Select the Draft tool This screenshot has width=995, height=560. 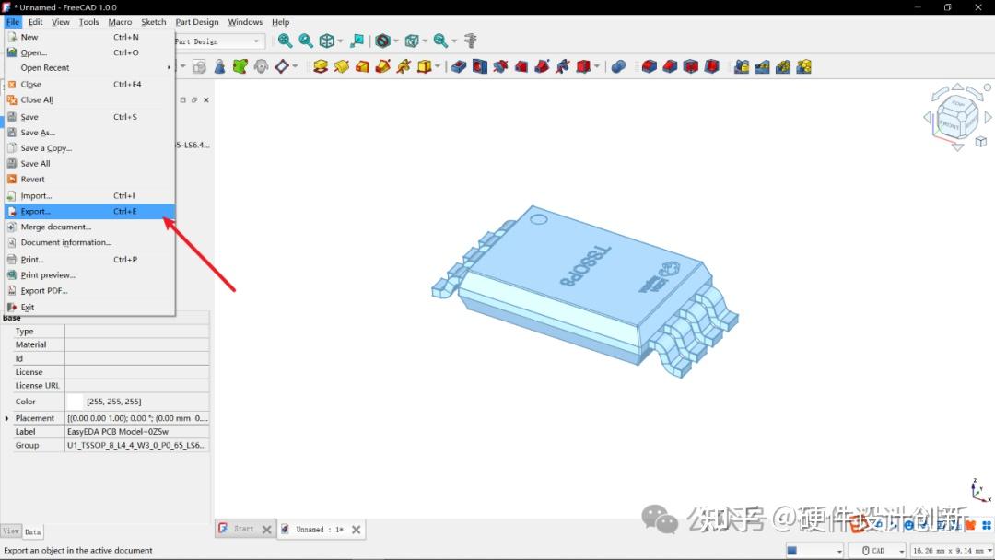pos(691,66)
